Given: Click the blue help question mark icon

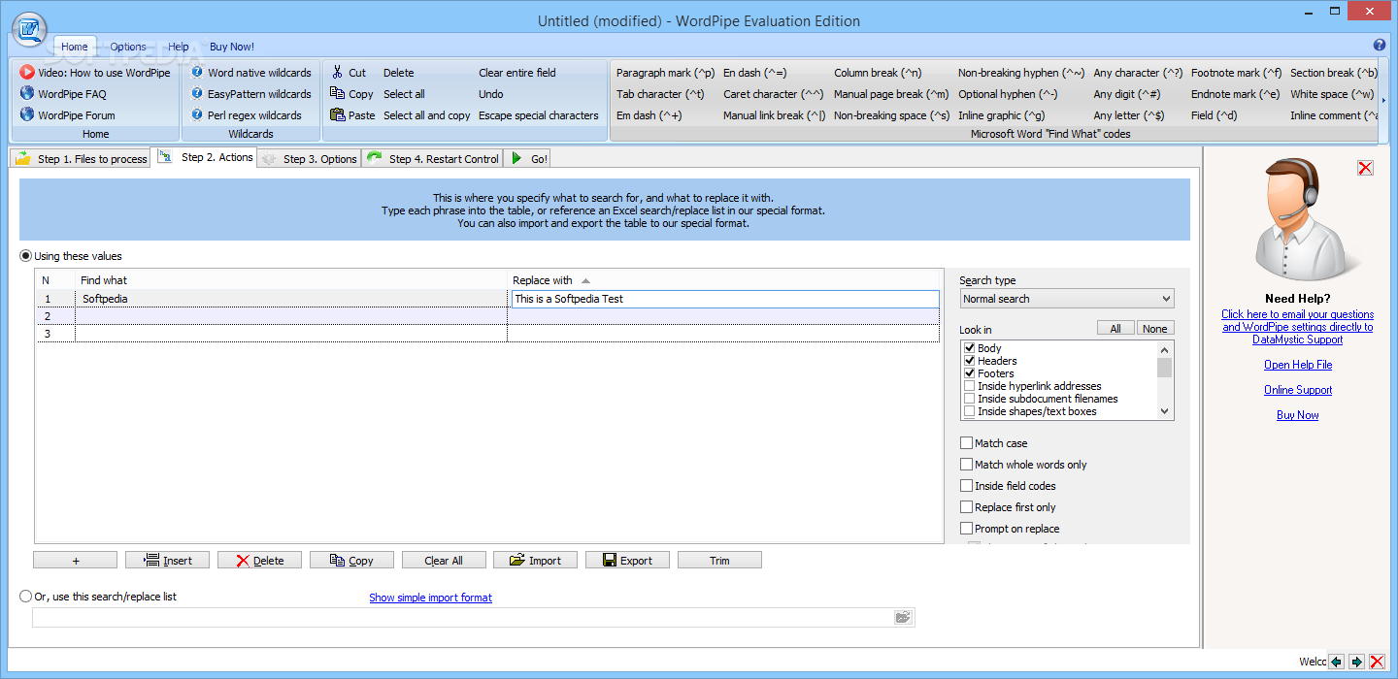Looking at the screenshot, I should click(x=1380, y=46).
